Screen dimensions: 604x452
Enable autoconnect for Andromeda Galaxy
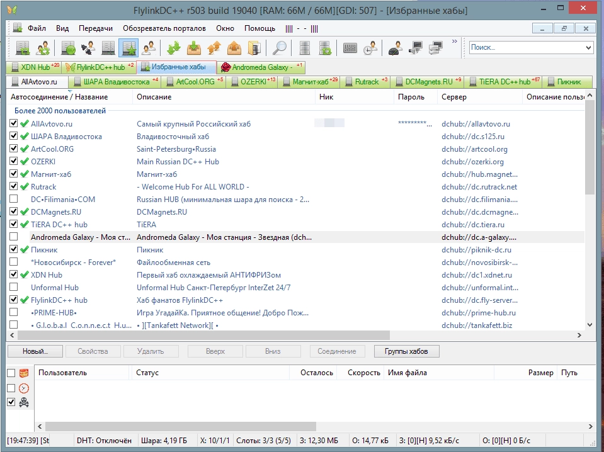point(13,237)
